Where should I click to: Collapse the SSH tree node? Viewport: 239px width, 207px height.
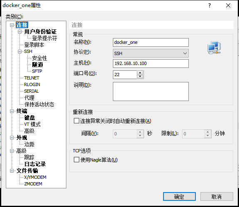click(x=20, y=51)
